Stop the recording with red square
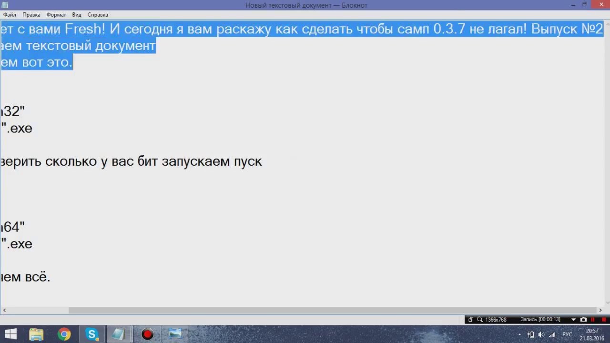610x343 pixels. pyautogui.click(x=603, y=320)
